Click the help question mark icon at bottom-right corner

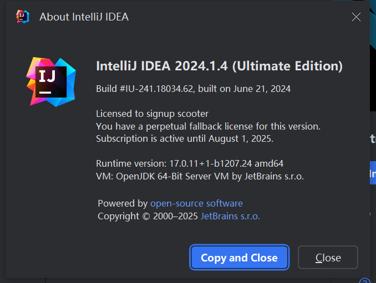pyautogui.click(x=364, y=281)
